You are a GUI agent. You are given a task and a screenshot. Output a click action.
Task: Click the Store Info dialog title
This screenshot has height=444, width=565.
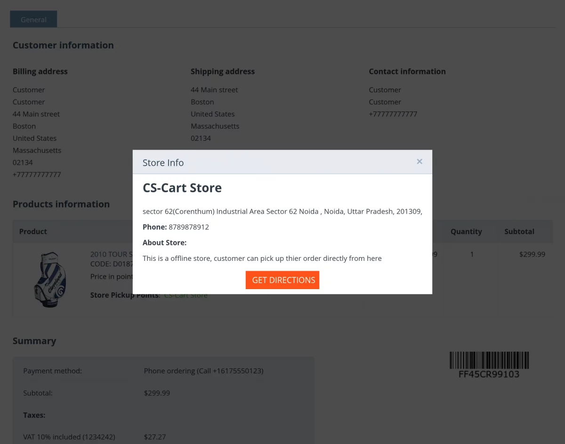tap(163, 162)
